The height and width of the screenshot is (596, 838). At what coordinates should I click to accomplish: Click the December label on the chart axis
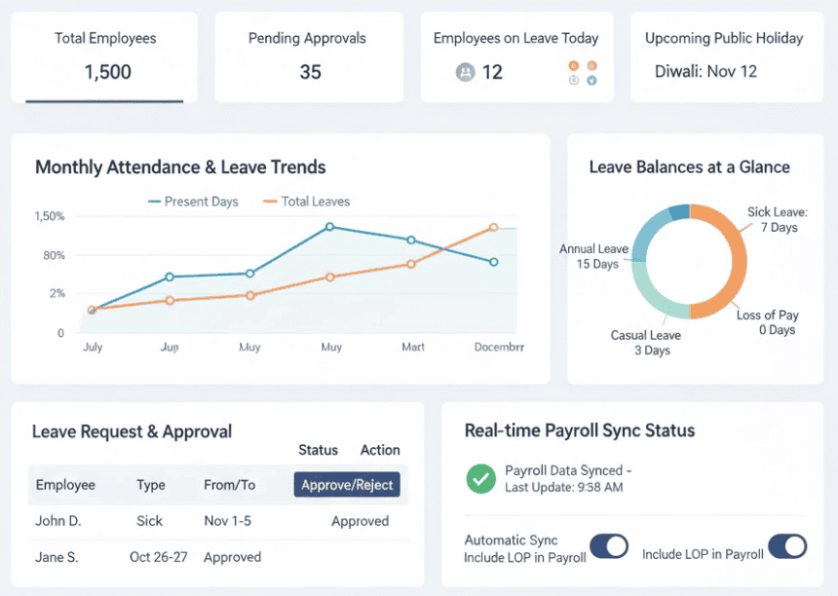(x=499, y=346)
